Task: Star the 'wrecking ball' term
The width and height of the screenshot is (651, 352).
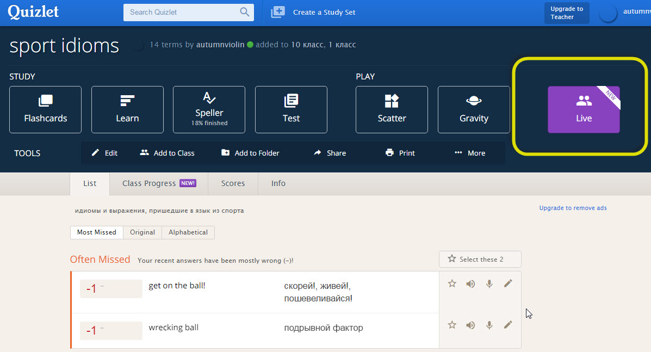Action: [x=452, y=325]
